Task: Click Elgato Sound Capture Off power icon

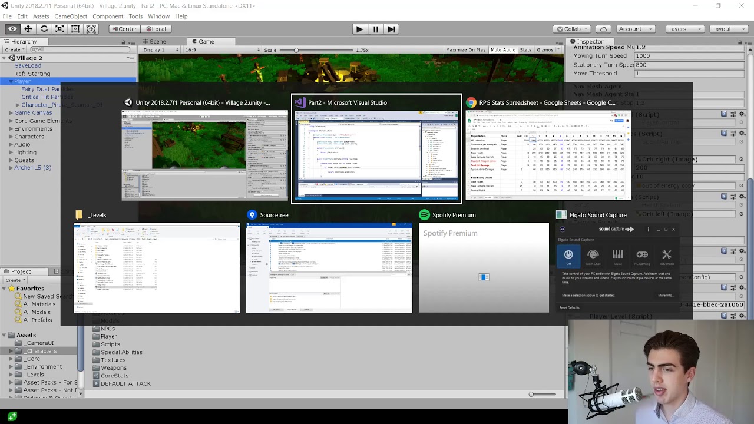Action: (x=568, y=254)
